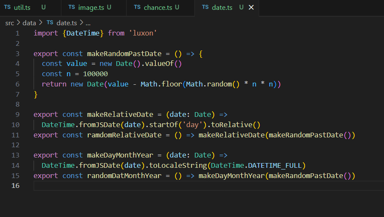Screen dimensions: 384x217
Task: Click makeDayMonthYear declaration on line 13
Action: click(x=120, y=155)
